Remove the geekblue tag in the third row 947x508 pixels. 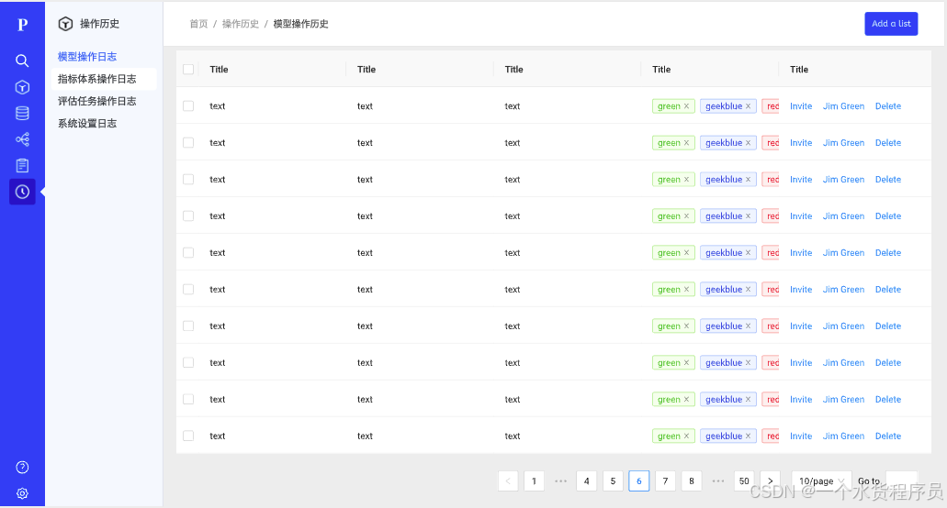(x=749, y=180)
